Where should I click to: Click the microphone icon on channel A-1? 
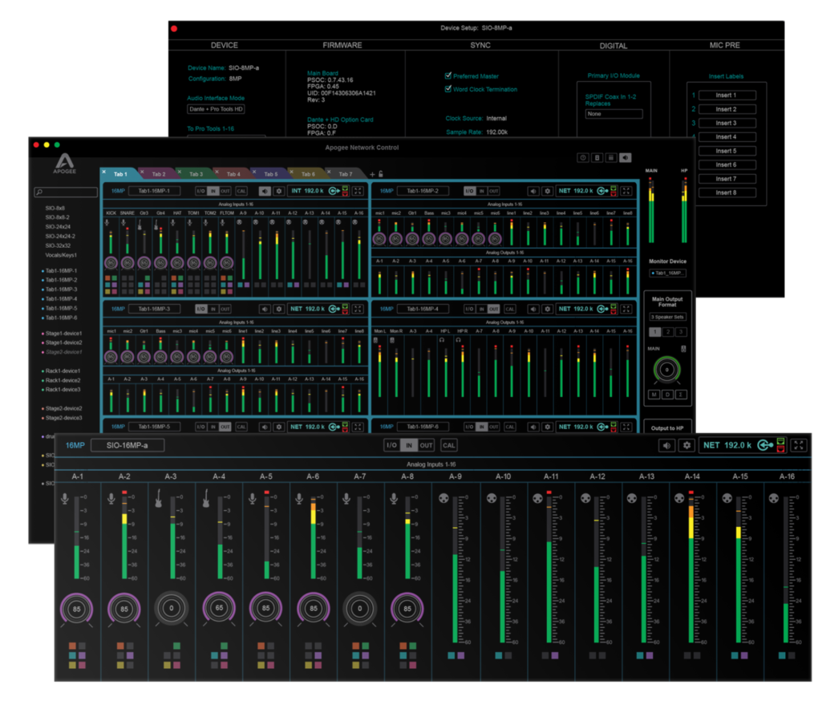click(65, 498)
